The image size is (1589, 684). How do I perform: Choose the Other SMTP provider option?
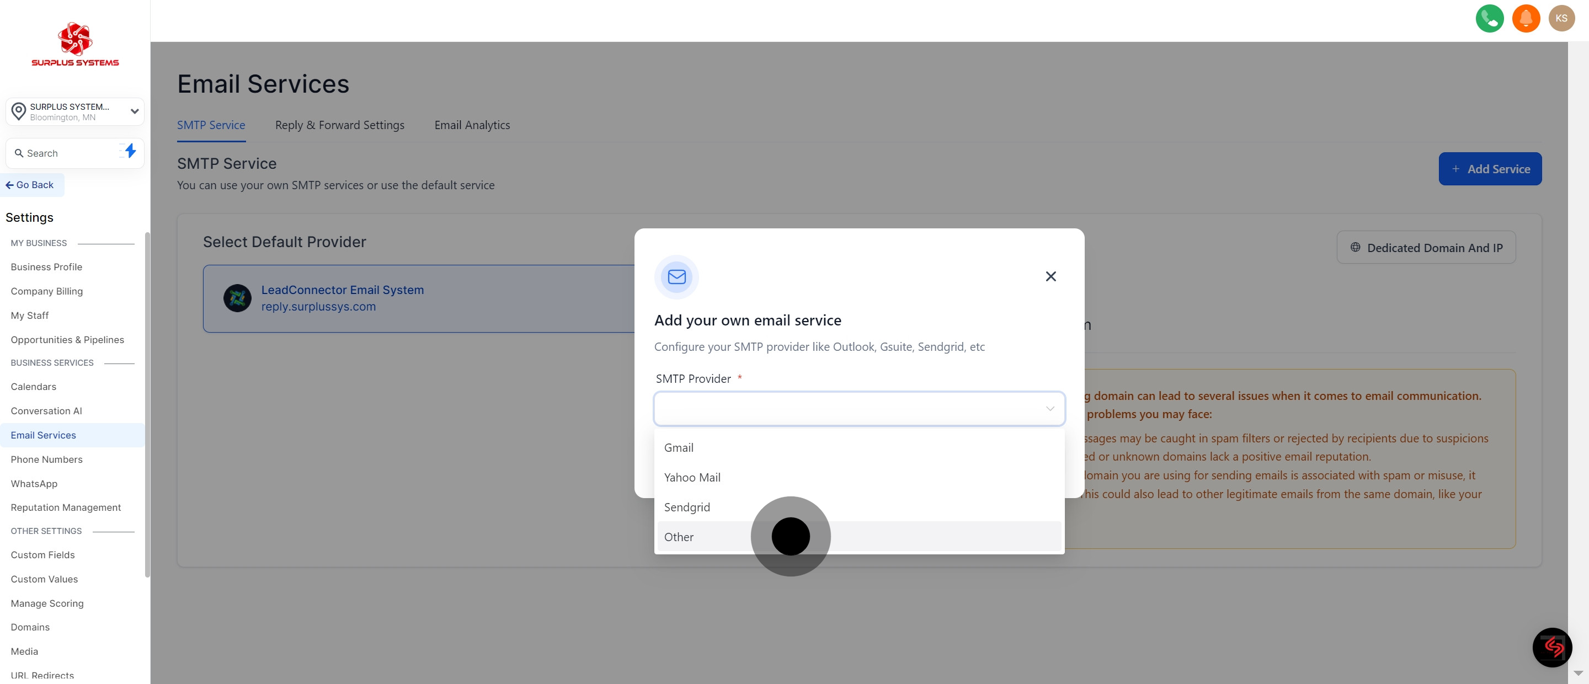[679, 537]
